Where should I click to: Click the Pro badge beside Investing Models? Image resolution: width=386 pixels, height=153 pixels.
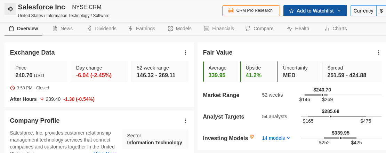click(252, 137)
